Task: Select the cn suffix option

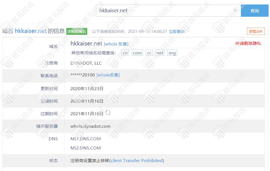Action: pos(125,53)
